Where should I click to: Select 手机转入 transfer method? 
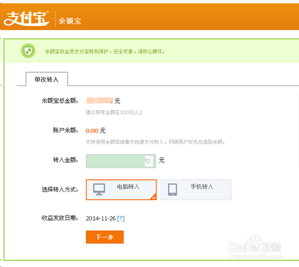coord(196,189)
